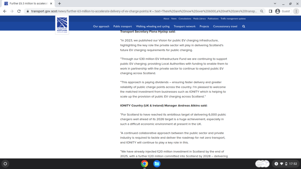Click paragraph starting 'We have already injected'
The width and height of the screenshot is (301, 169).
tap(174, 154)
